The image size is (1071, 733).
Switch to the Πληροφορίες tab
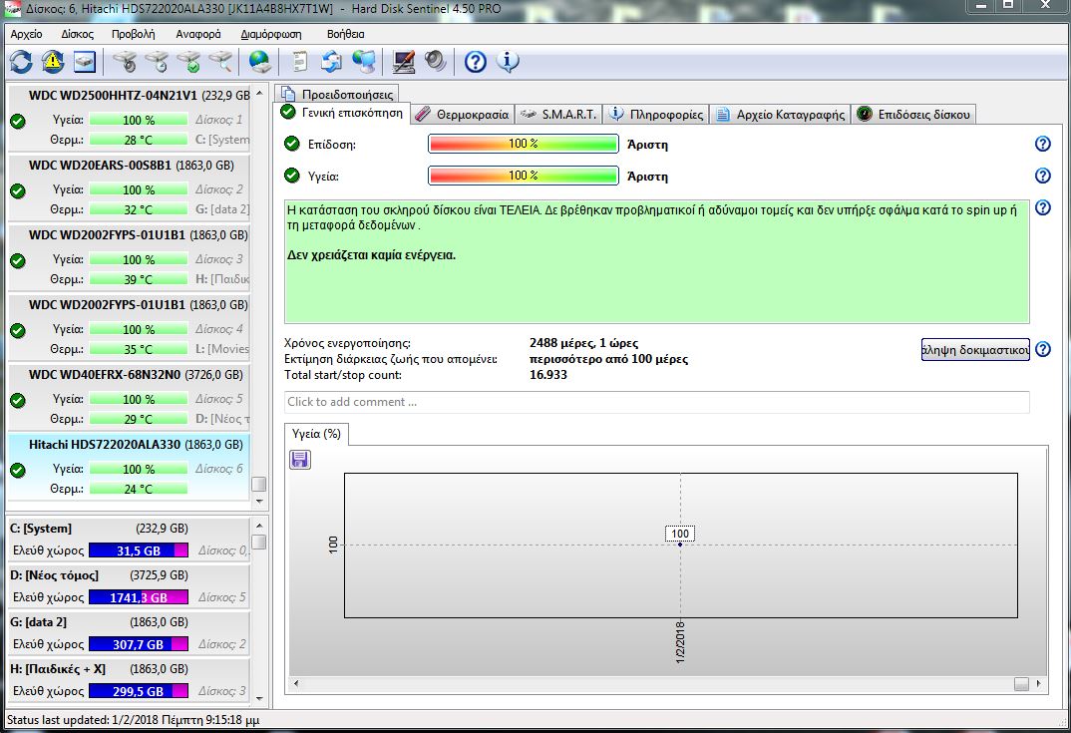tap(656, 114)
